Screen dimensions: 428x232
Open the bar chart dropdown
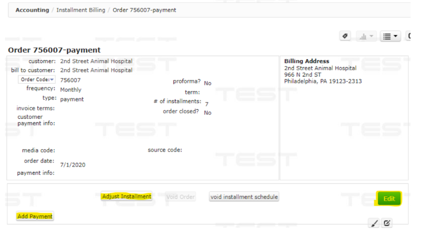(x=365, y=36)
